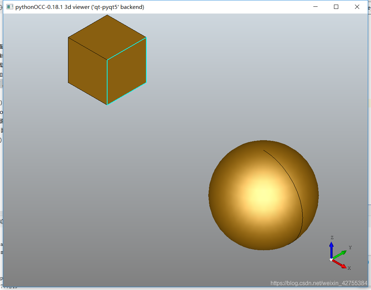This screenshot has width=371, height=290.
Task: Click the white origin ball of axis triad
Action: 331,260
